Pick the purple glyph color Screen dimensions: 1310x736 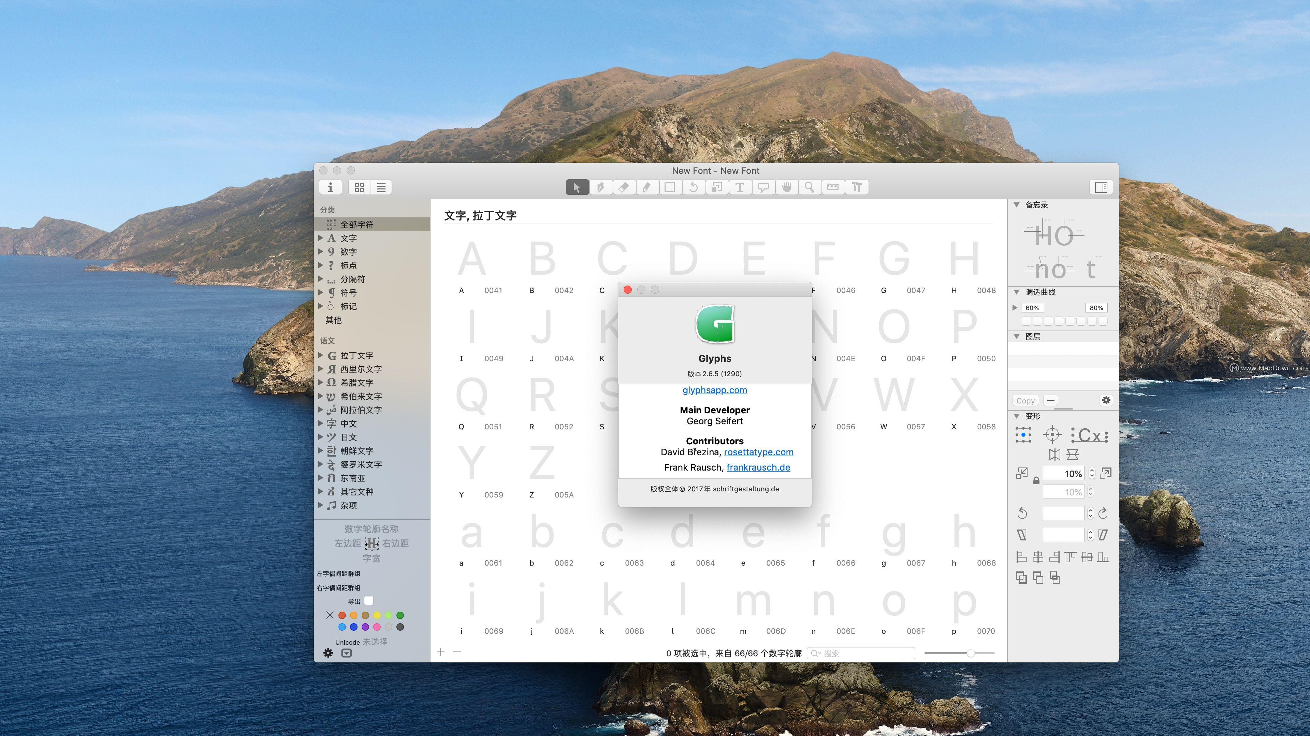pos(365,627)
